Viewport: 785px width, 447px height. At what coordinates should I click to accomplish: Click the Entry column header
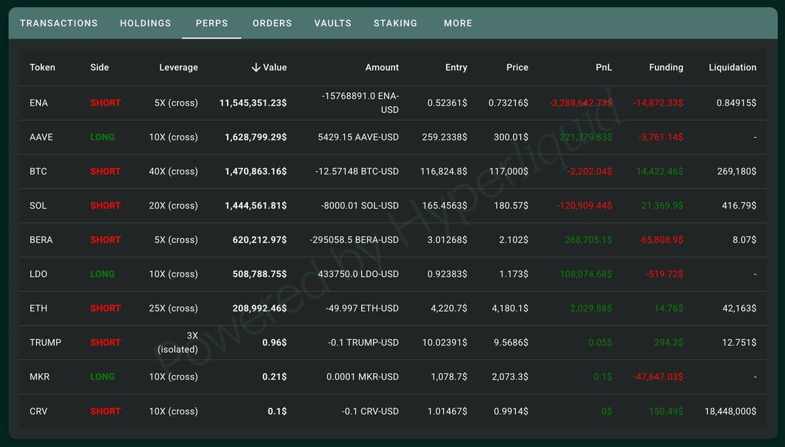456,67
